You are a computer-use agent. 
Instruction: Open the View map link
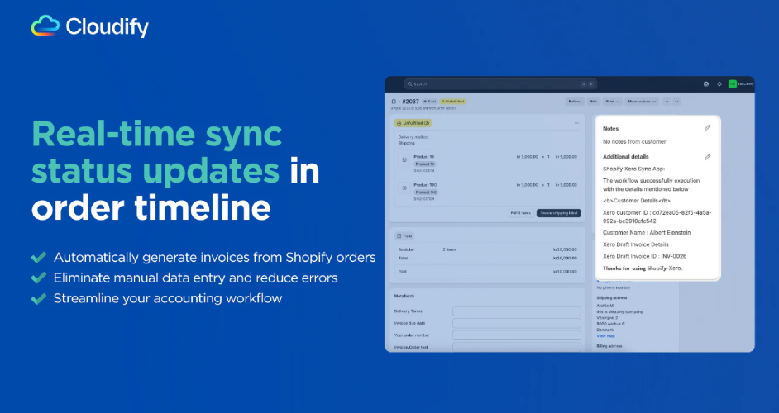605,336
